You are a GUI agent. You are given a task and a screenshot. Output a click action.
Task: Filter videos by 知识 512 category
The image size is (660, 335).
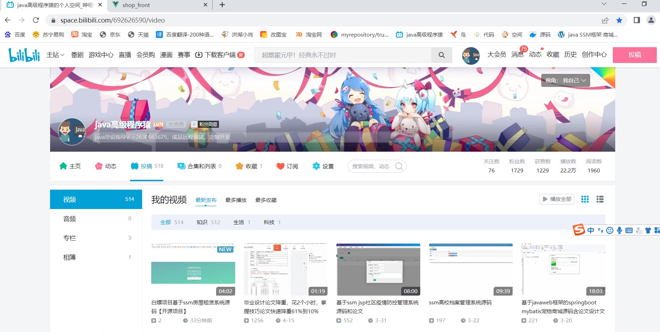(208, 222)
